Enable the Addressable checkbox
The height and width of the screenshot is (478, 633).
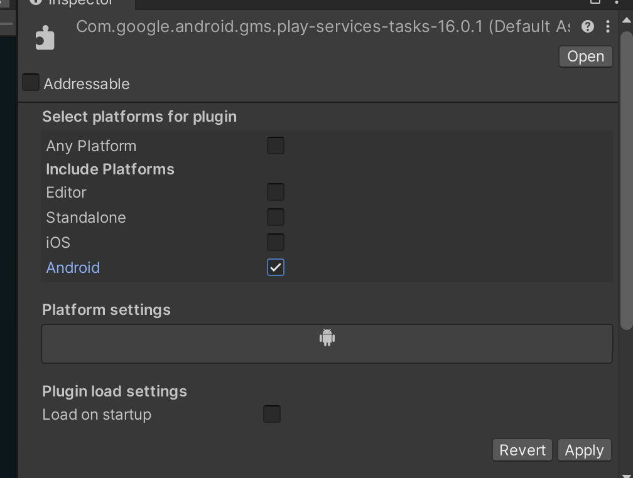pyautogui.click(x=30, y=82)
